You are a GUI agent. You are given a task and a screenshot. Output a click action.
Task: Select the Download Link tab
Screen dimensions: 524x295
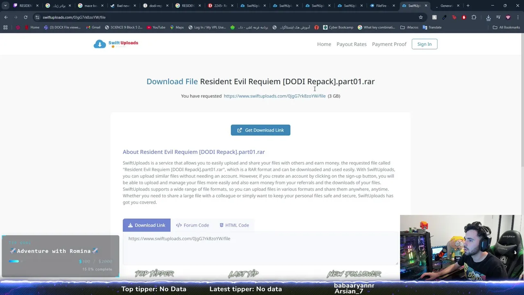point(147,225)
